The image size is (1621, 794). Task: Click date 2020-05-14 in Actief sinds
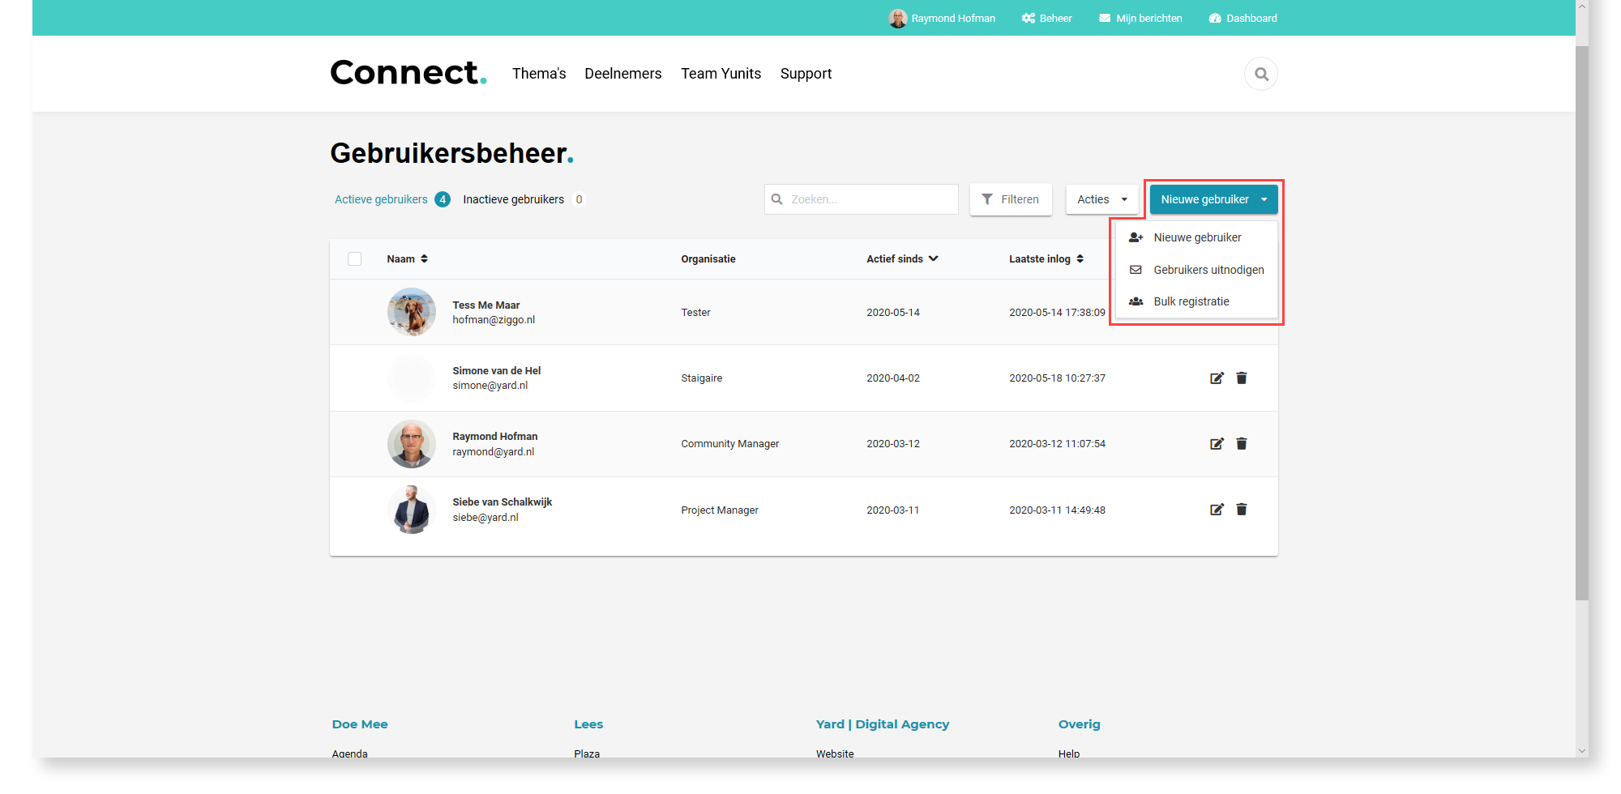[x=893, y=312]
